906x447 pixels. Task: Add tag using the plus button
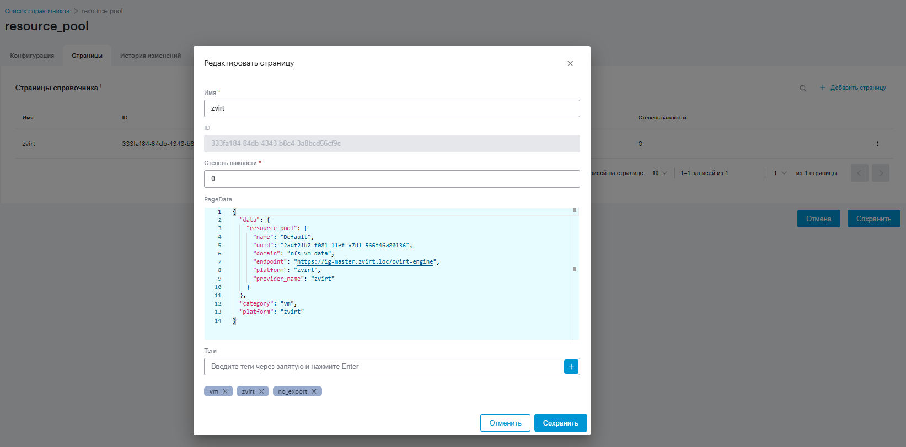click(x=571, y=367)
